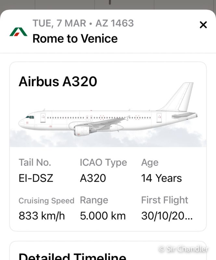216x260 pixels.
Task: Tap the Airbus A320 heading
Action: pos(58,82)
